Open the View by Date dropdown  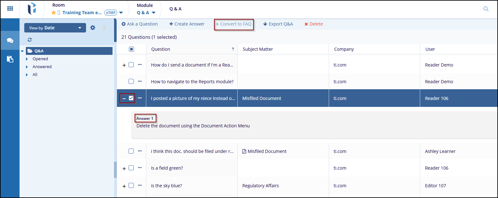point(55,28)
